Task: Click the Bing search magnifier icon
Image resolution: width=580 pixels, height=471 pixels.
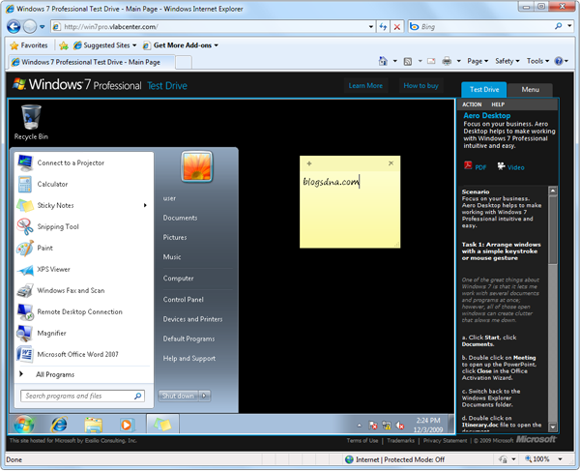Action: click(x=558, y=26)
